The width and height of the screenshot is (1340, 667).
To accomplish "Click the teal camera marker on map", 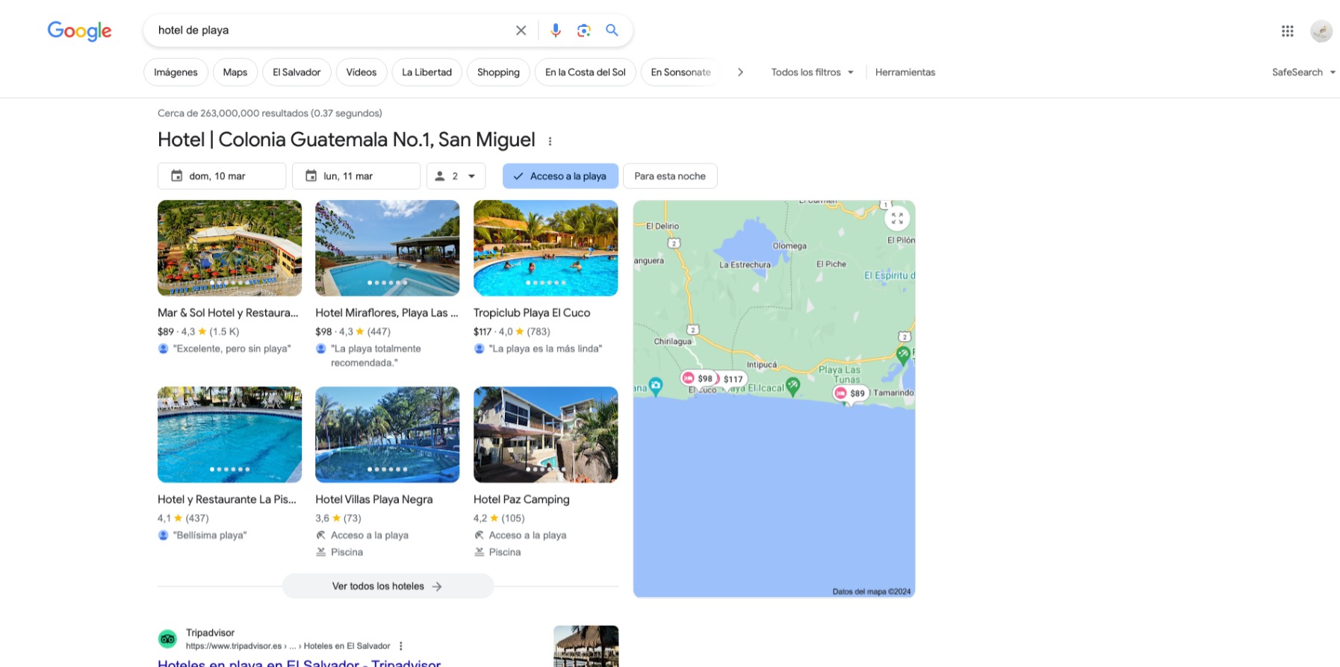I will [x=656, y=386].
